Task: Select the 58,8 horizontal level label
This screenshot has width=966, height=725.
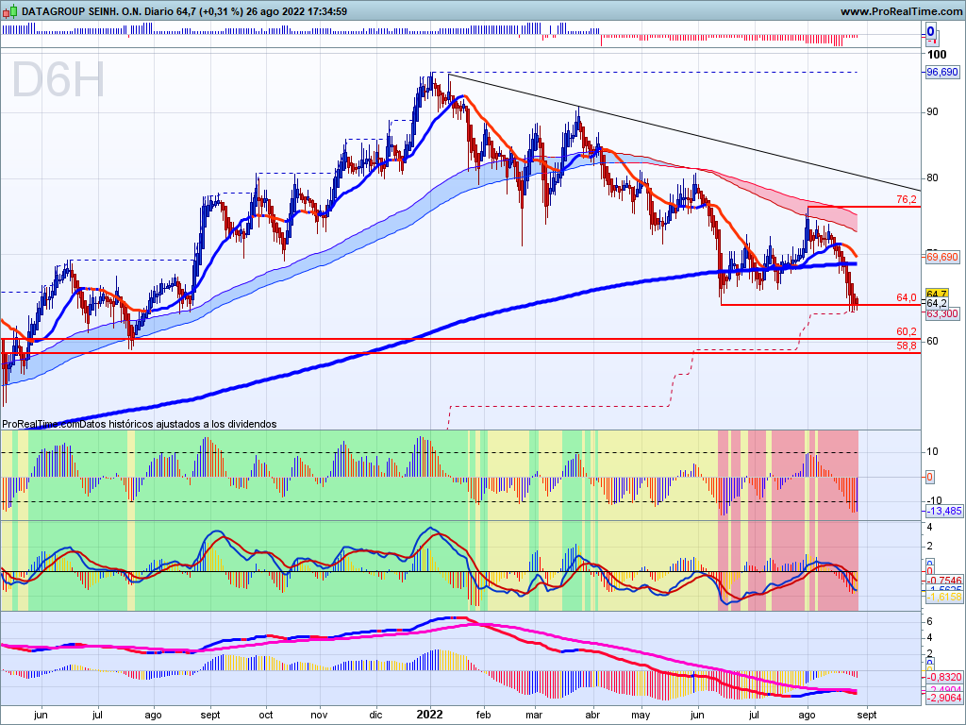Action: (x=907, y=346)
